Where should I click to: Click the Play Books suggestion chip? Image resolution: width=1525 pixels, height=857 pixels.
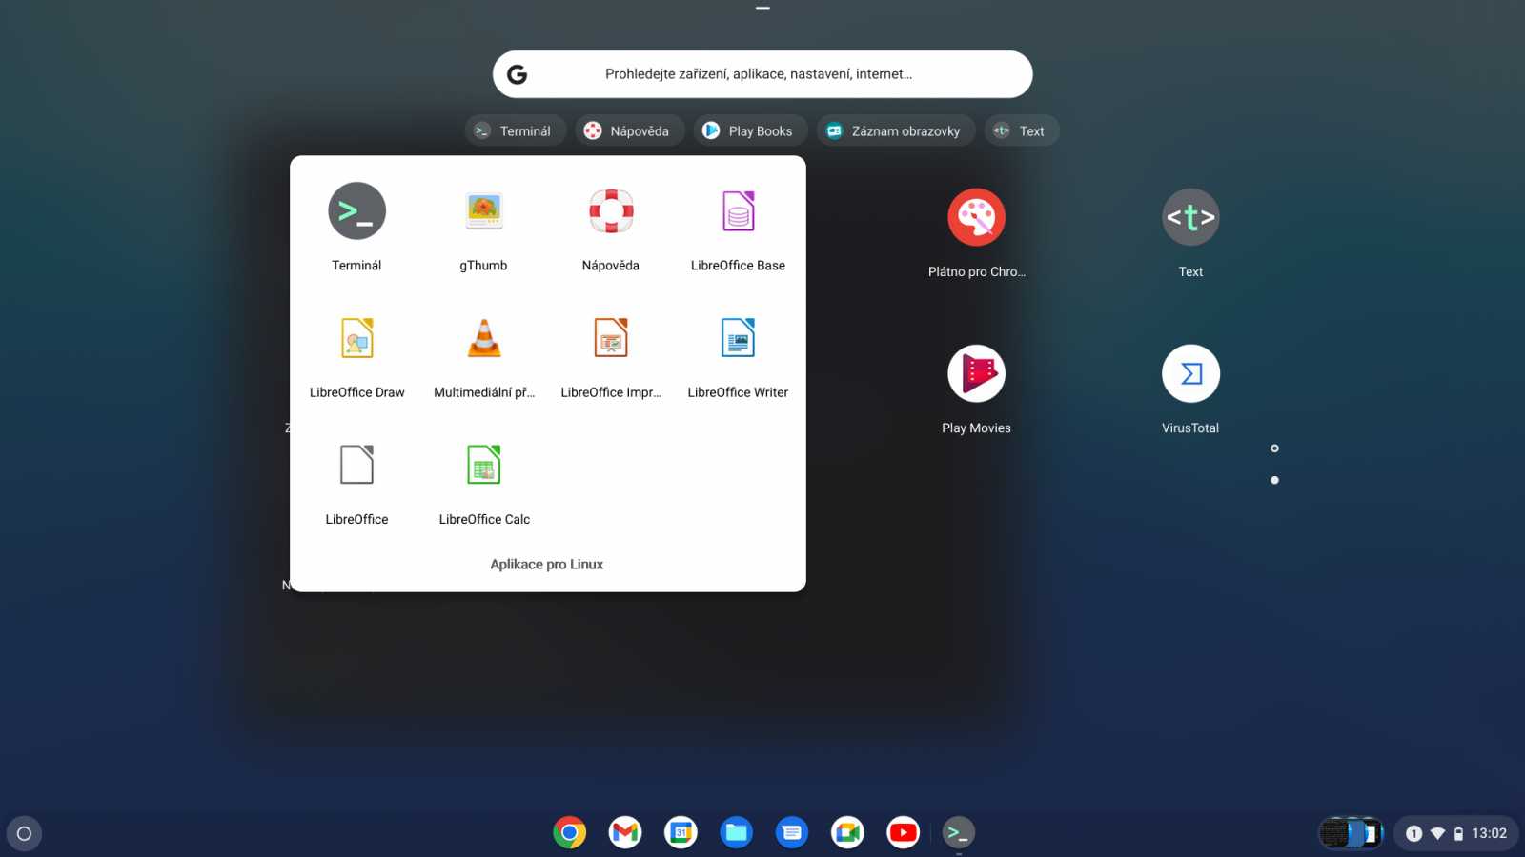pyautogui.click(x=750, y=130)
